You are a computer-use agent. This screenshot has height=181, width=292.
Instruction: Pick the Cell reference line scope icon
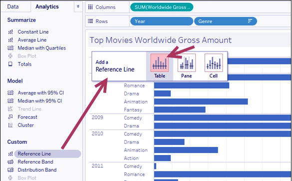[214, 63]
